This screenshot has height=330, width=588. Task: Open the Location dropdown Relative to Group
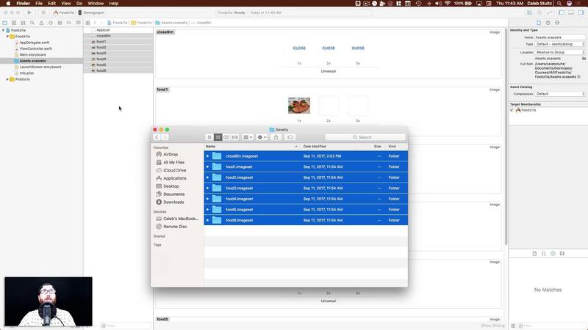[560, 52]
